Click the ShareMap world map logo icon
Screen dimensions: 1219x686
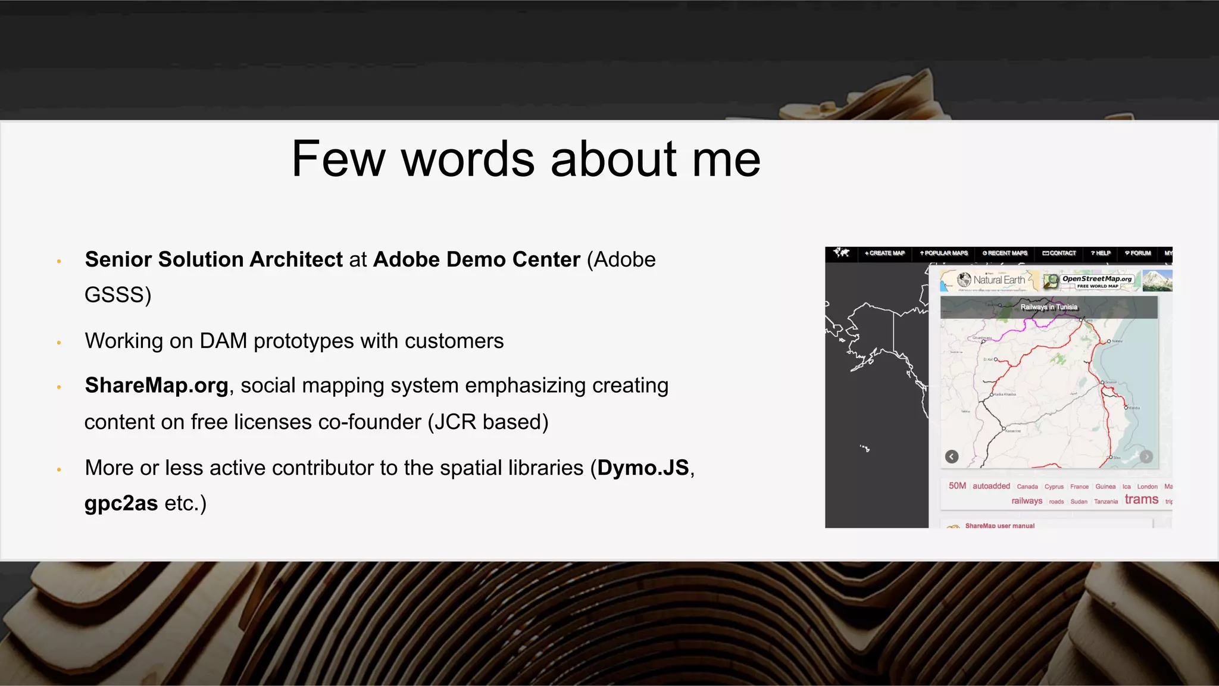click(841, 253)
